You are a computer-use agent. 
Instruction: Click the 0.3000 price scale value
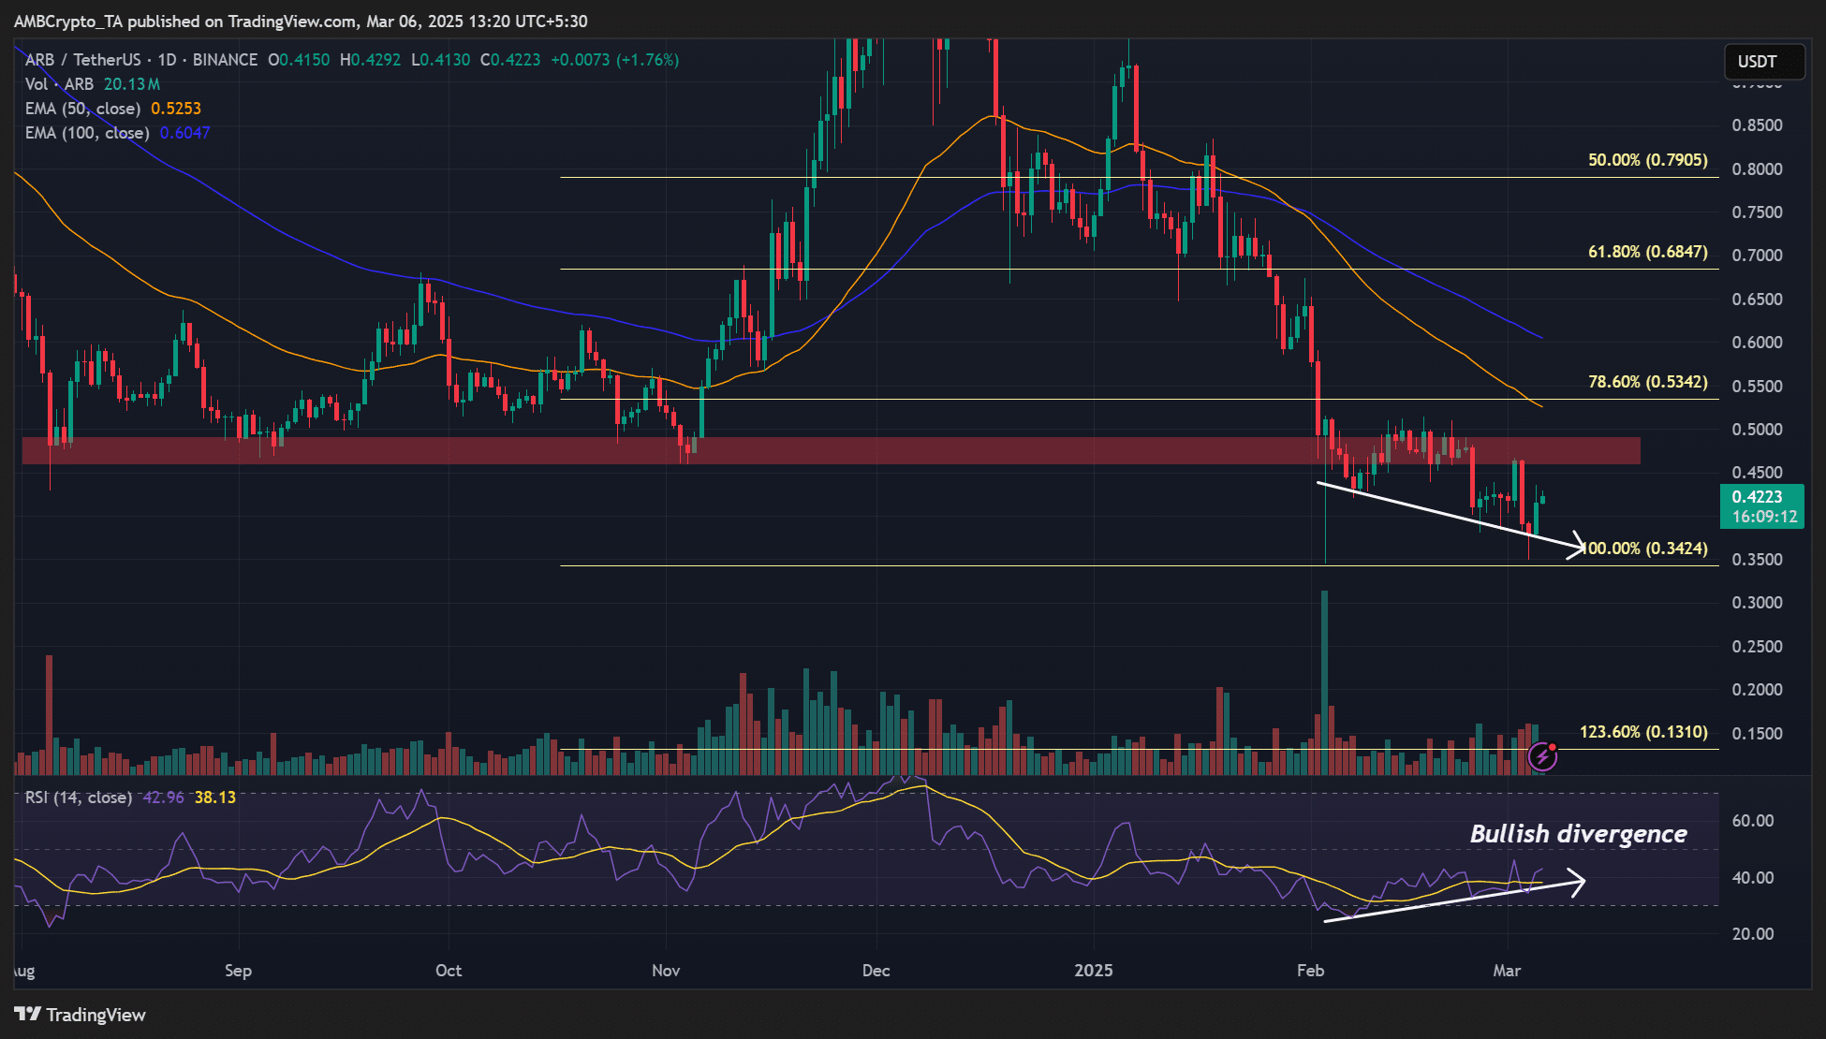(1758, 603)
